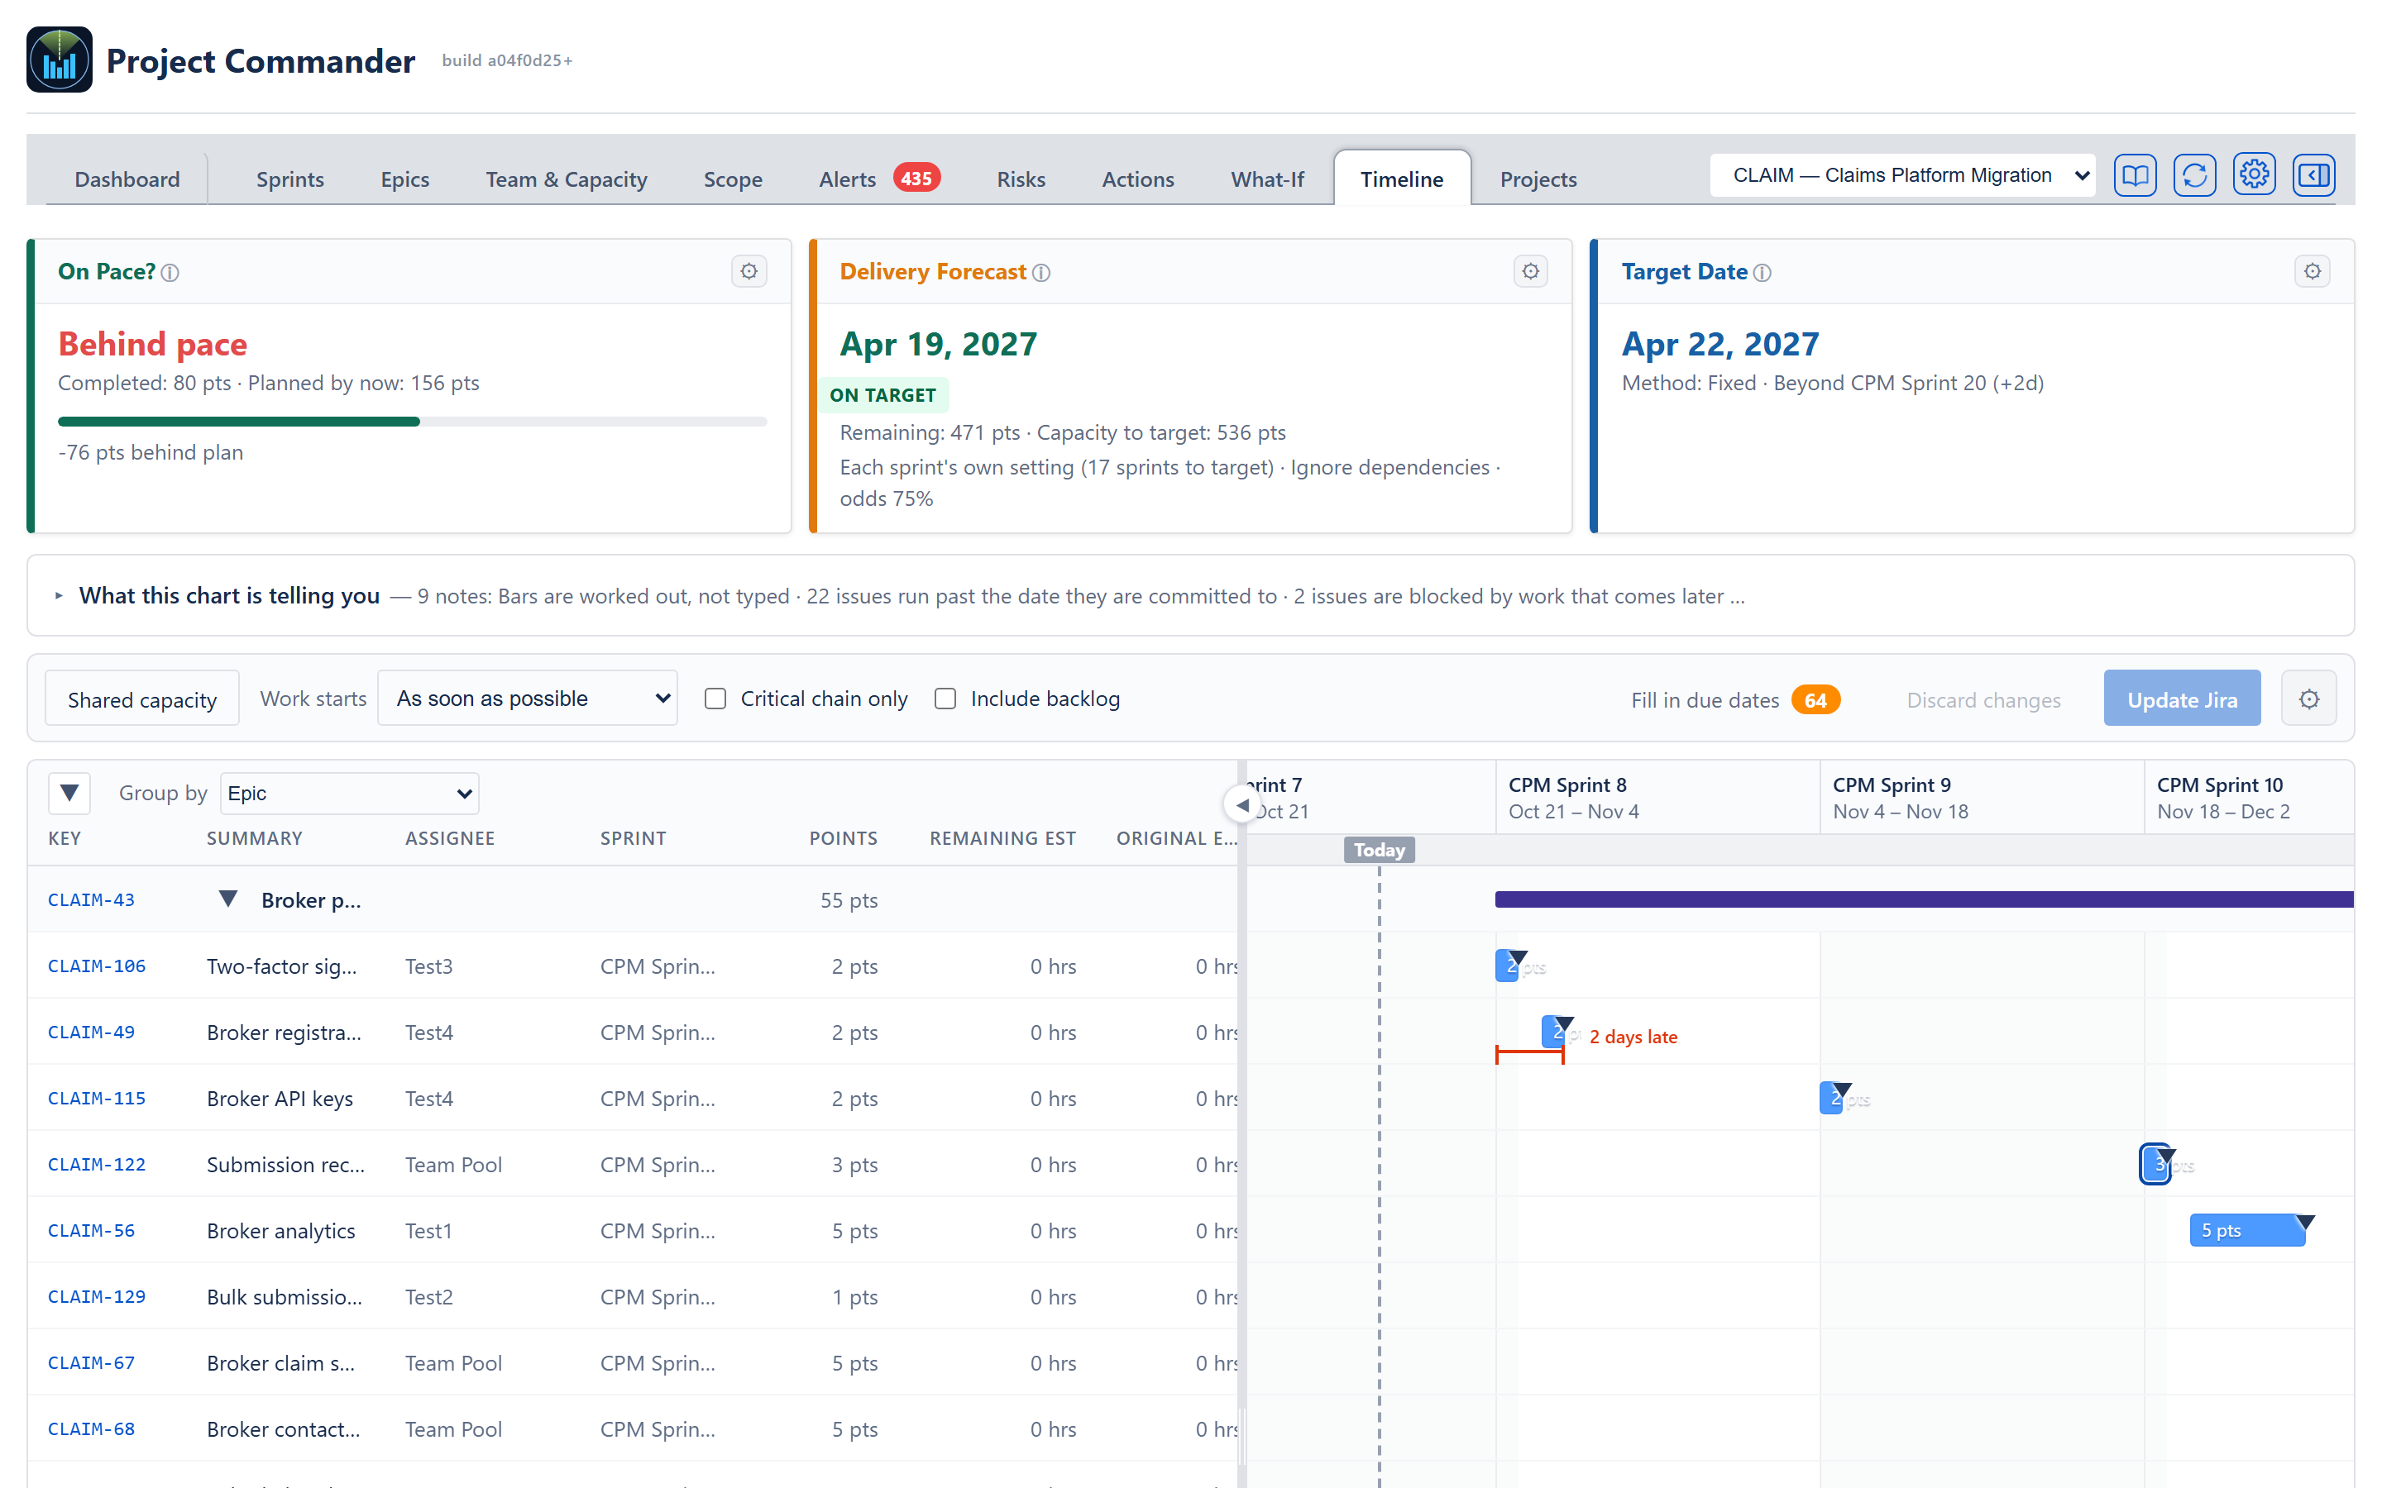Open the Group by Epic dropdown

point(349,794)
